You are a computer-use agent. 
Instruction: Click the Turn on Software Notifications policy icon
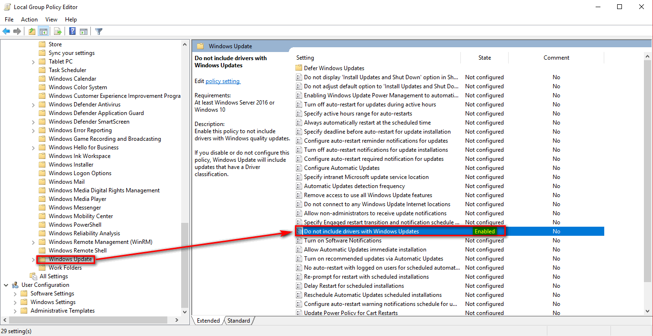click(299, 241)
